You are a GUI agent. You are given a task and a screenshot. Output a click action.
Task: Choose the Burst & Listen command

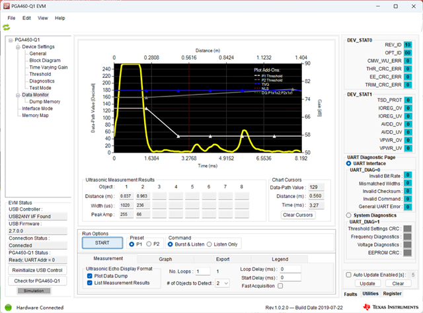tap(171, 244)
